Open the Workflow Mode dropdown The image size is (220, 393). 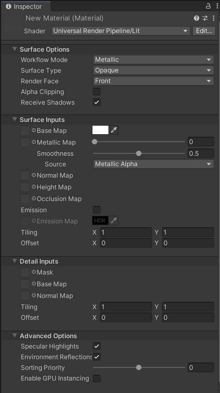tap(153, 60)
